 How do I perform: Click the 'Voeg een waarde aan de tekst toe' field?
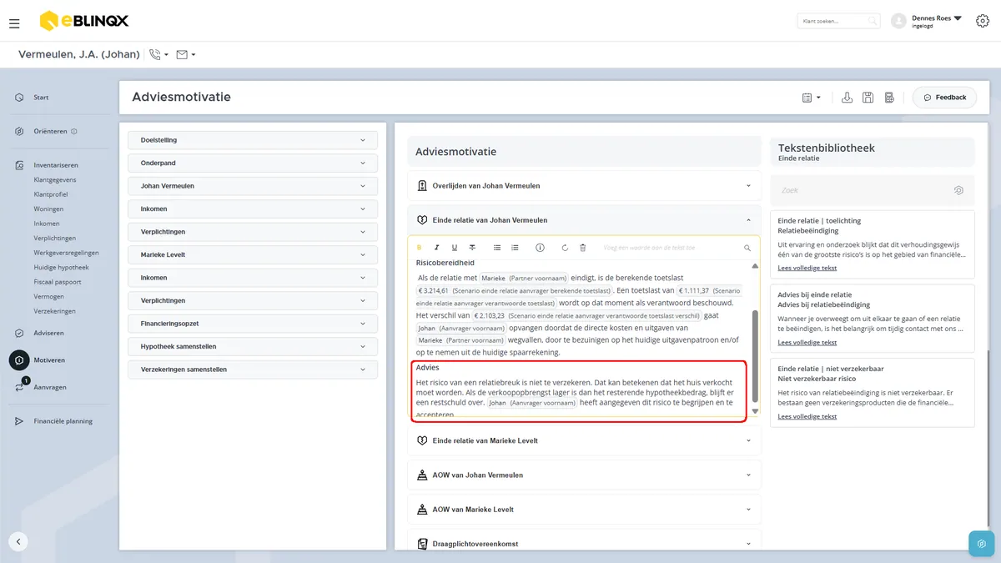(670, 248)
